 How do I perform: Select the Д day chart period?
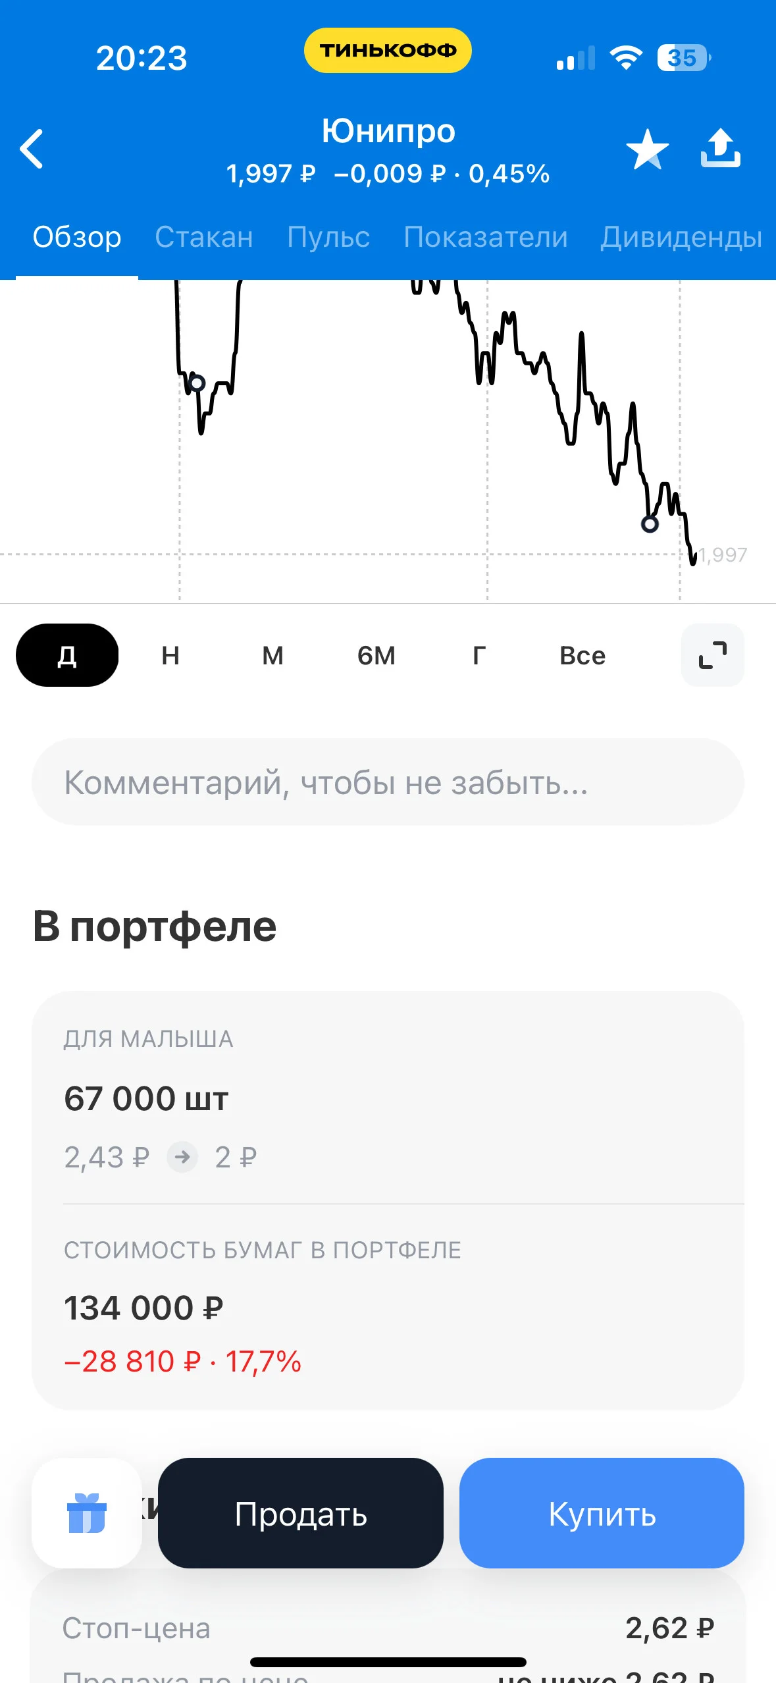67,655
